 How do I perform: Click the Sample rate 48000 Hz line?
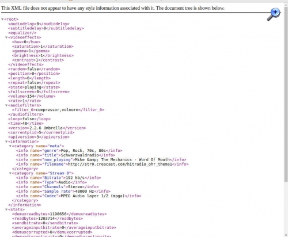63,192
